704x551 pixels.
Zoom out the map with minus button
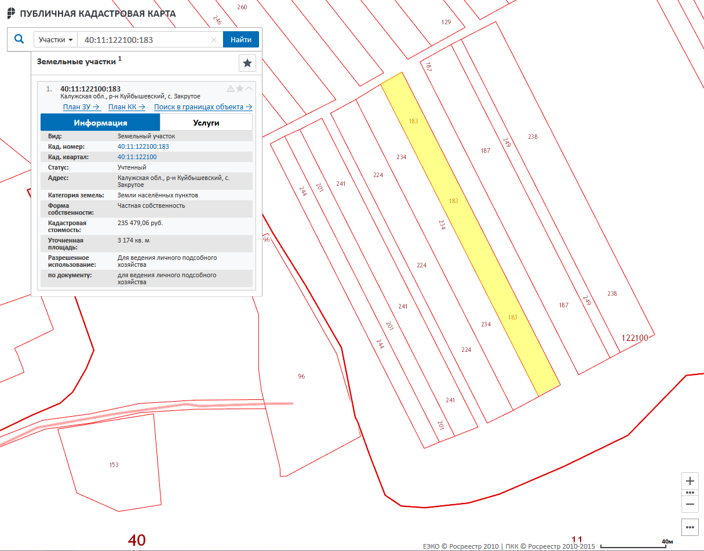[690, 504]
